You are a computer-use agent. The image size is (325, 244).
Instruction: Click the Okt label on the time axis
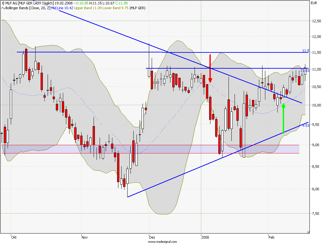point(14,237)
